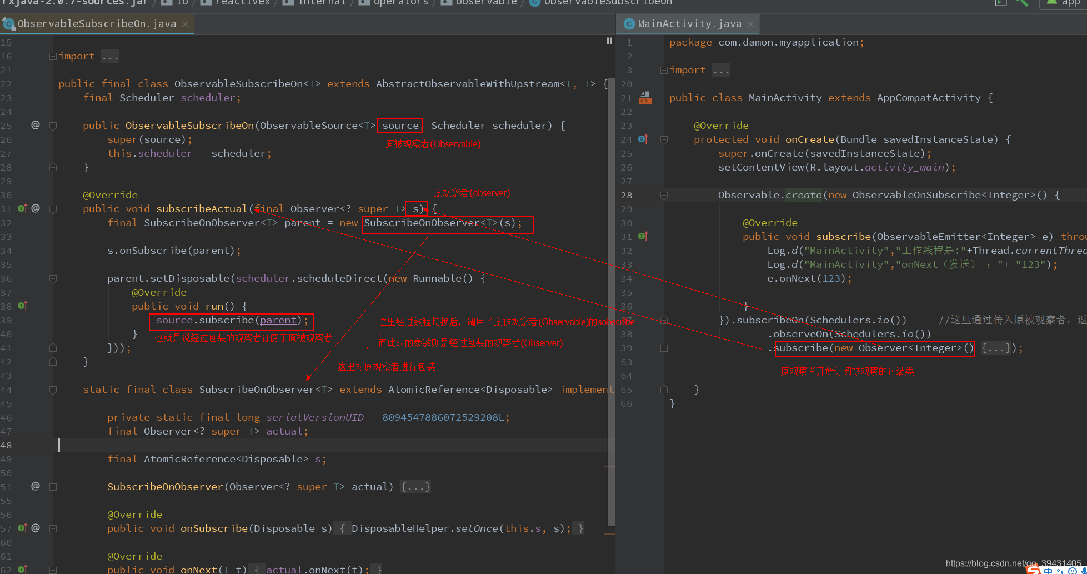Image resolution: width=1087 pixels, height=574 pixels.
Task: Close the ObservableSubscribeOn.java tab
Action: click(185, 24)
